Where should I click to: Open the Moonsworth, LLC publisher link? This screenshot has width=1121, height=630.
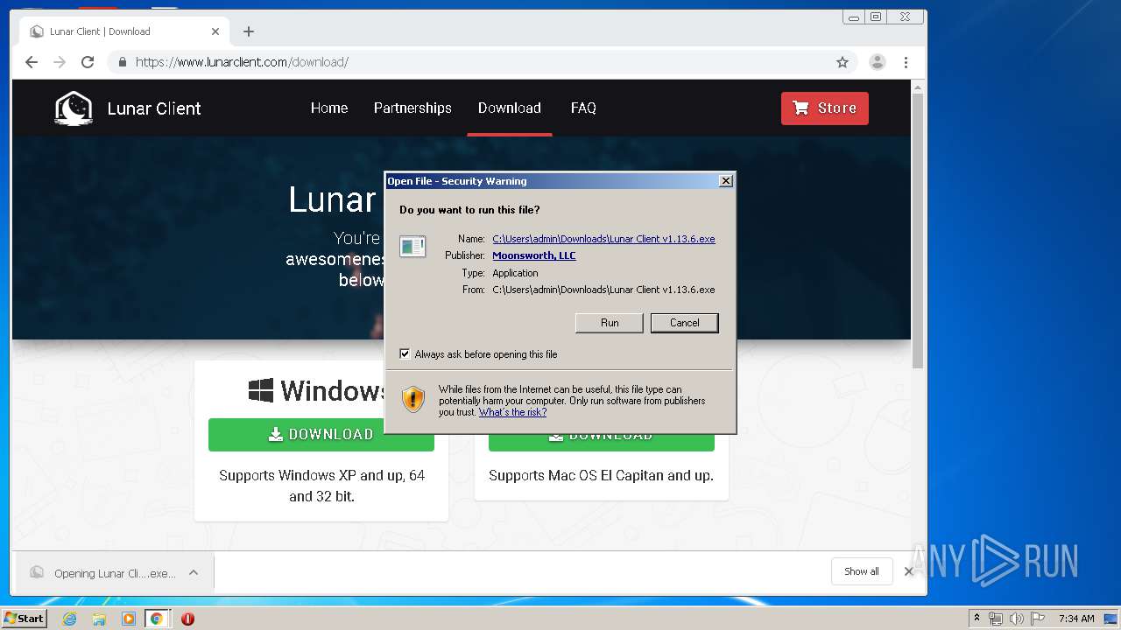pos(534,255)
